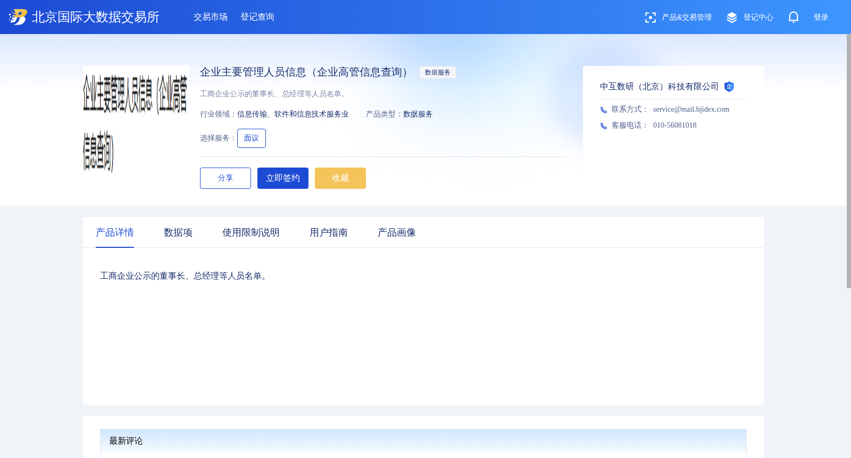Click the 分享 button
Viewport: 851px width, 458px height.
click(x=226, y=178)
